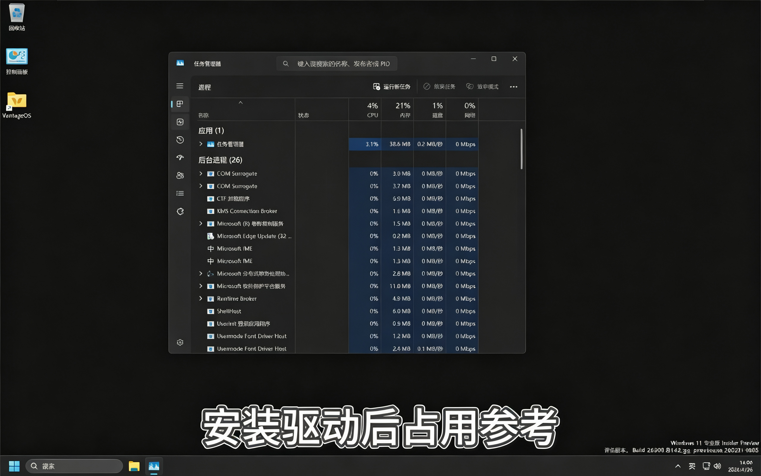Open Startup apps from the sidebar
Image resolution: width=761 pixels, height=476 pixels.
[180, 157]
